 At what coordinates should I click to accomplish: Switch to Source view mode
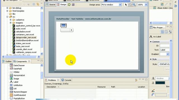pos(50,5)
